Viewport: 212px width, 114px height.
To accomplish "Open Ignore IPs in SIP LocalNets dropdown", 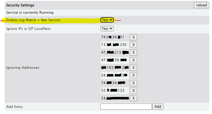I will pos(107,28).
